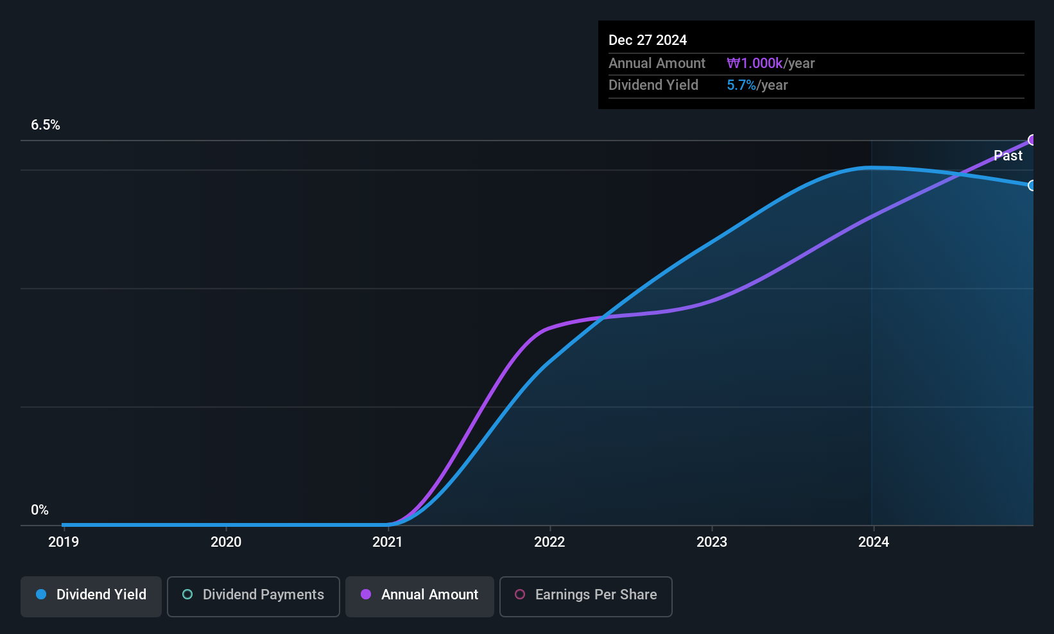The width and height of the screenshot is (1054, 634).
Task: Click the 0% y-axis label
Action: [x=40, y=510]
